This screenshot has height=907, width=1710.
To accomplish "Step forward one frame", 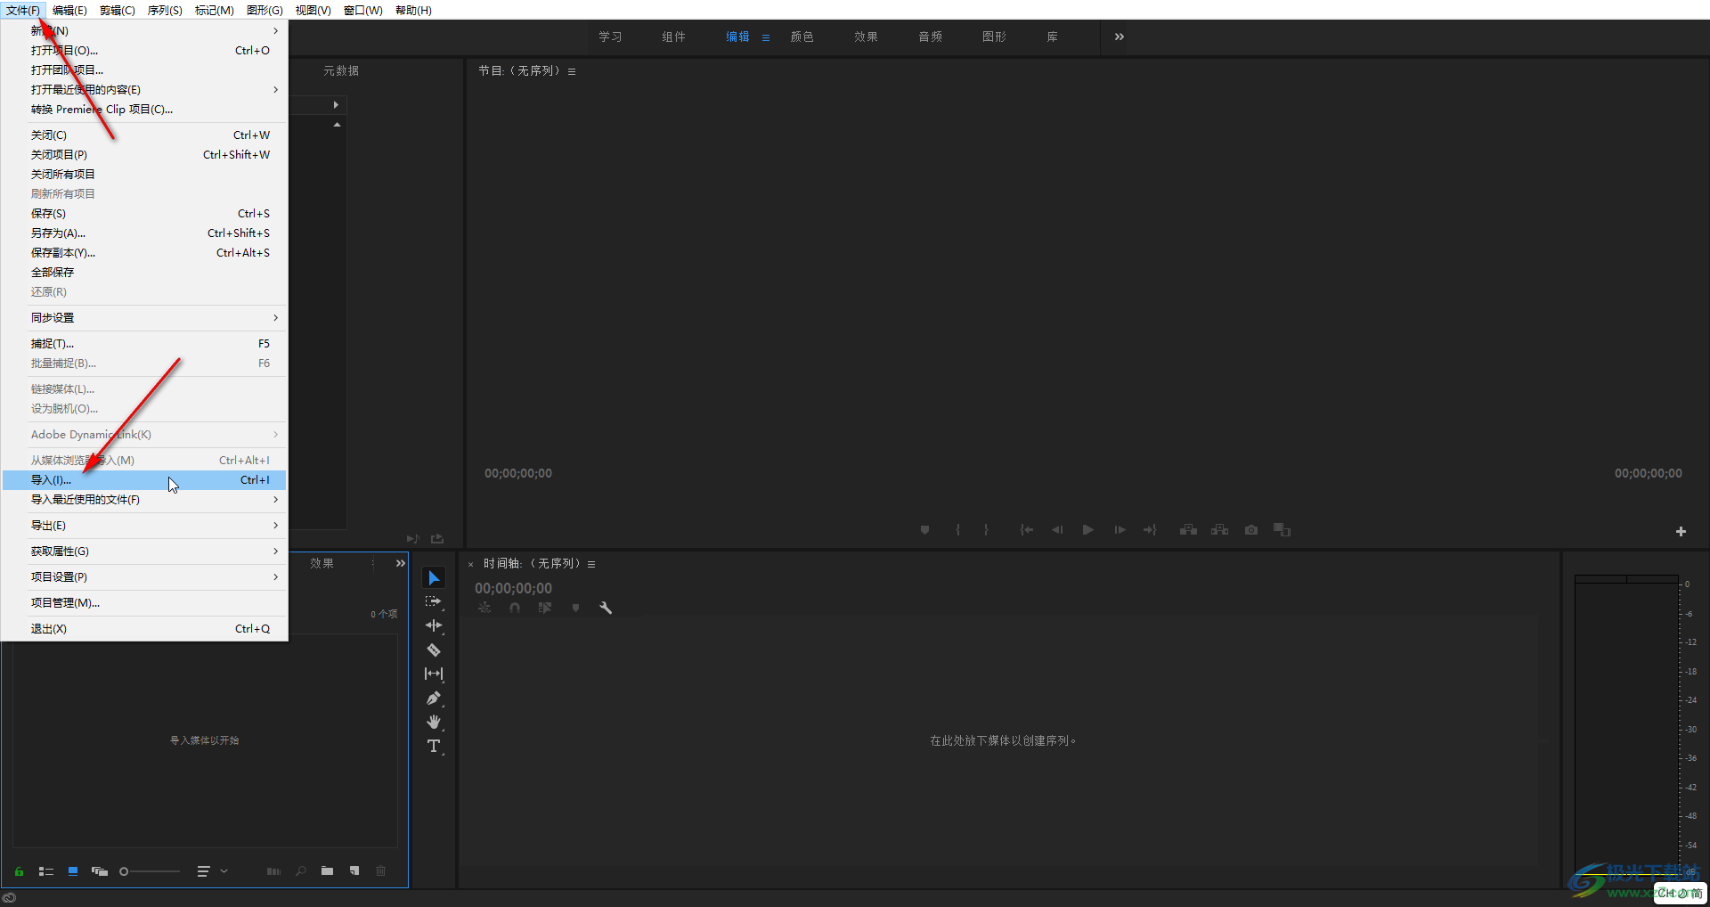I will tap(1120, 530).
